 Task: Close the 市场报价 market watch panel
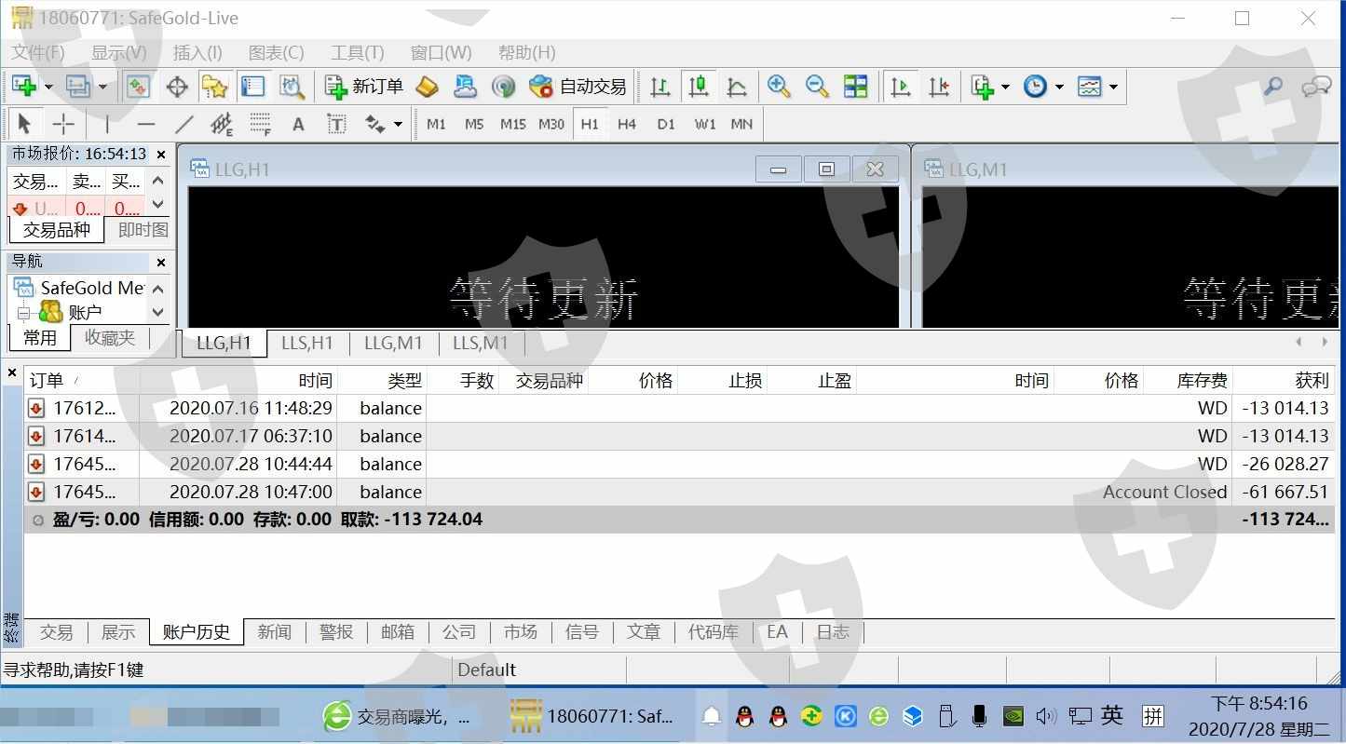pos(161,155)
